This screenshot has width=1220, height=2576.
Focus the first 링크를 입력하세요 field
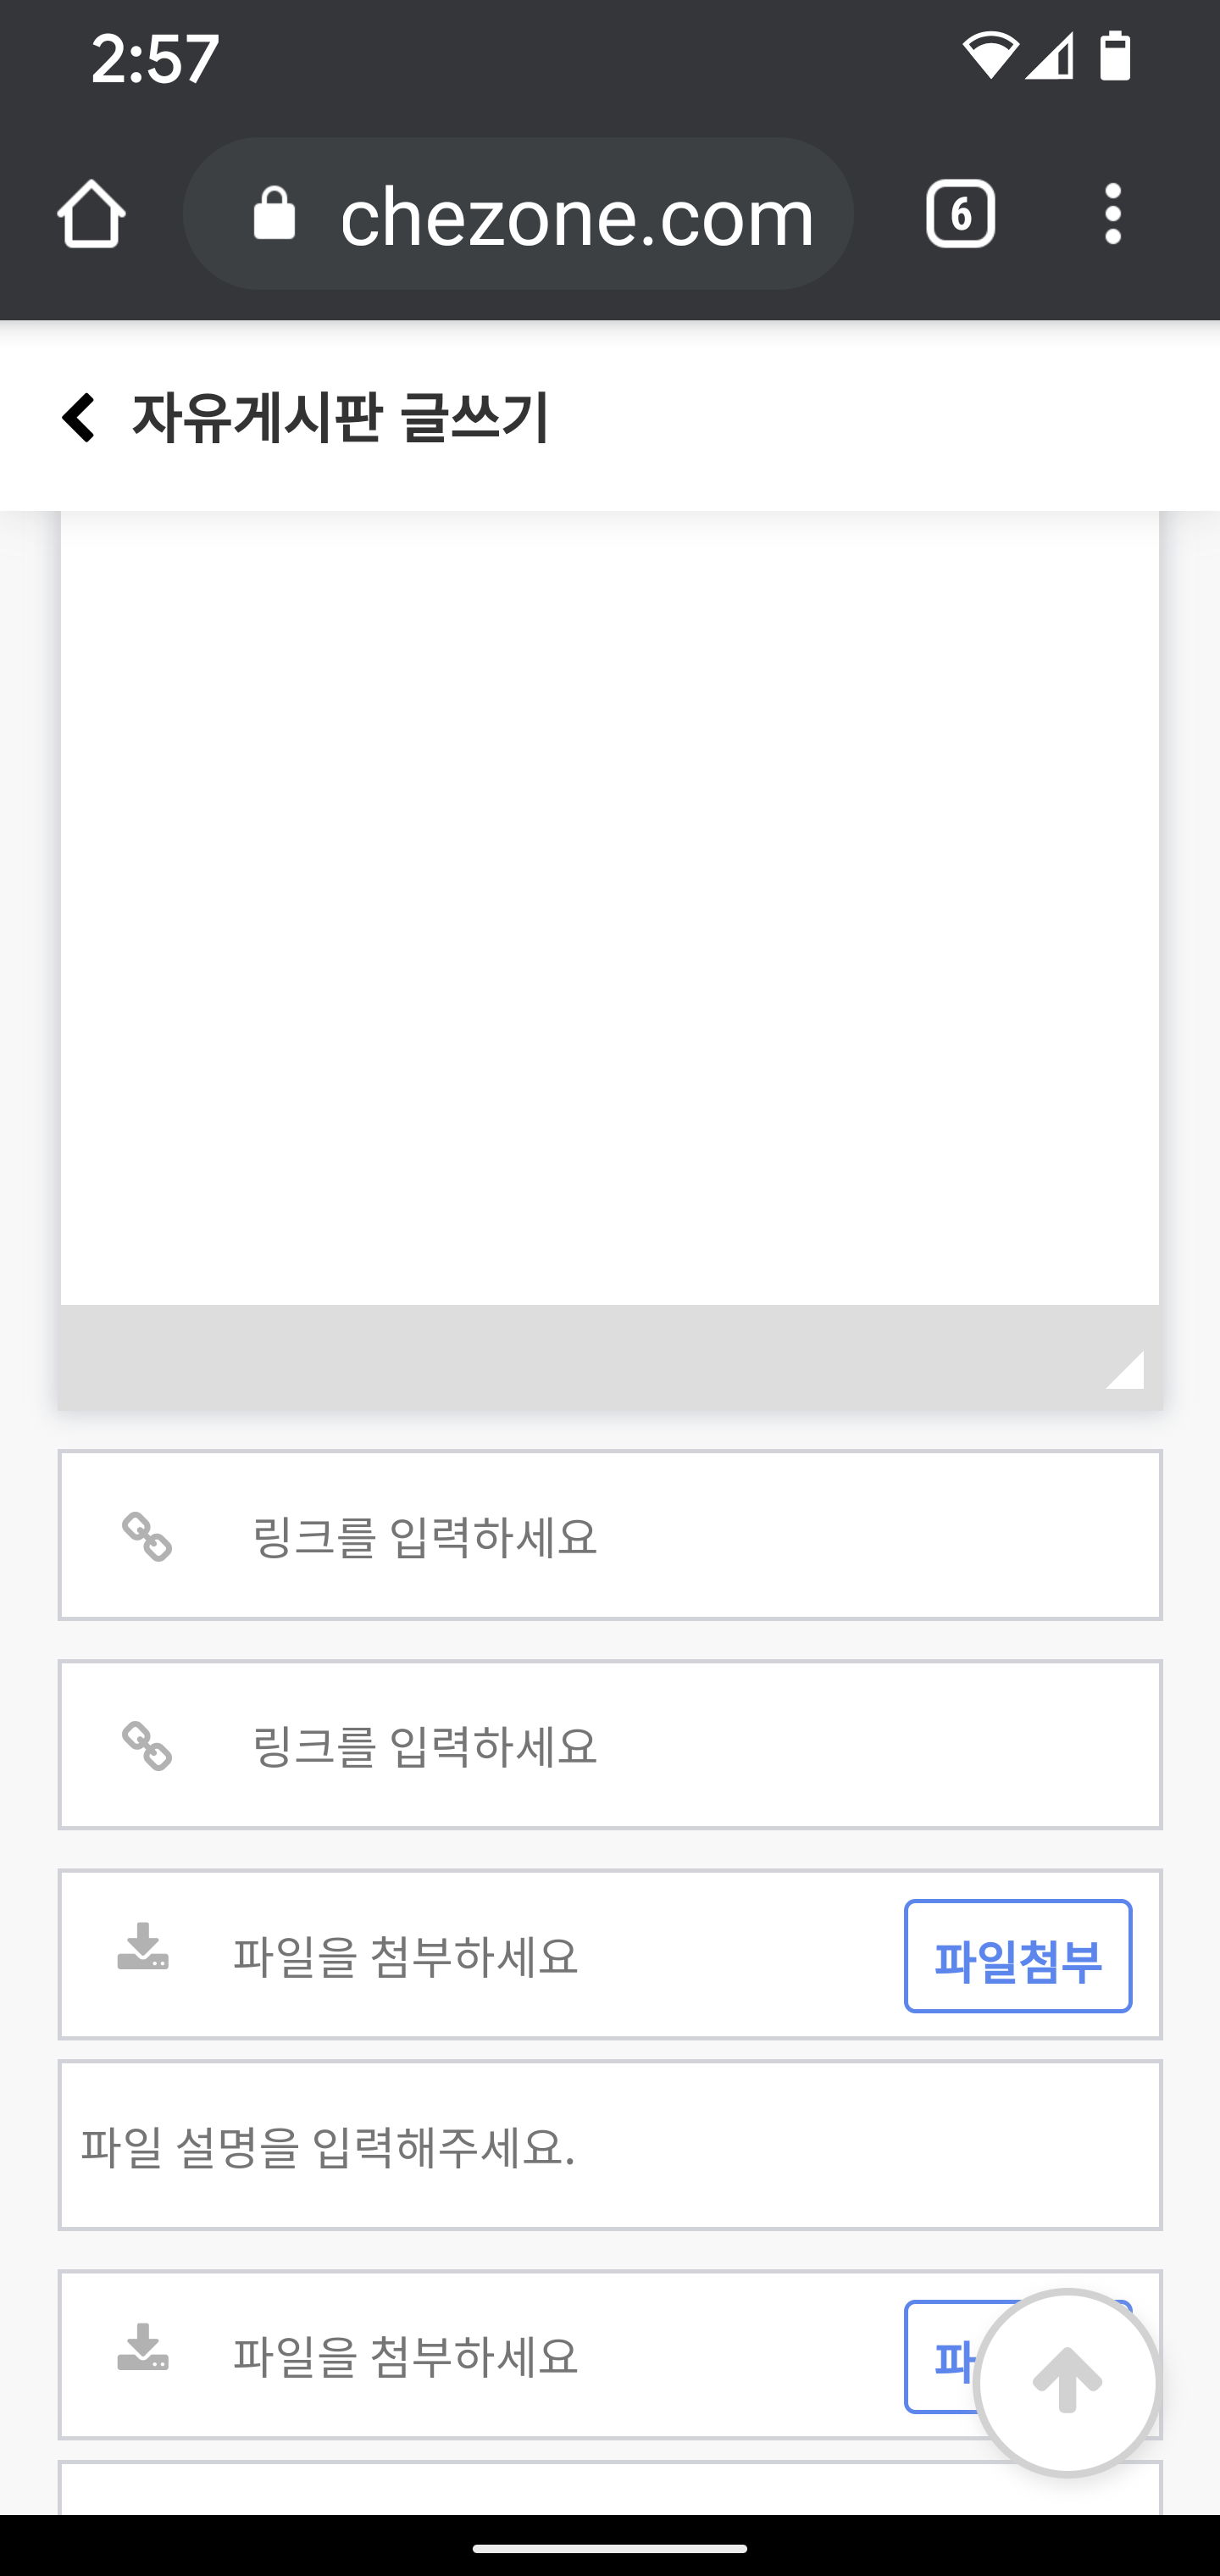click(x=610, y=1535)
